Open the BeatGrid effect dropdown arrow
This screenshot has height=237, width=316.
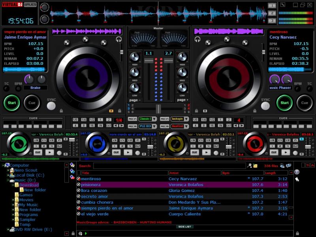pos(186,126)
